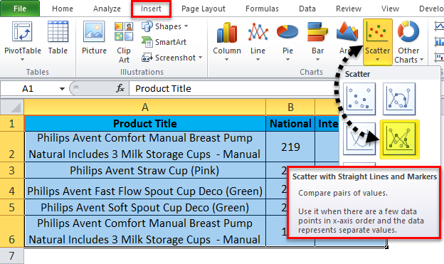Click the Product Title header cell
The width and height of the screenshot is (444, 264).
coord(145,124)
